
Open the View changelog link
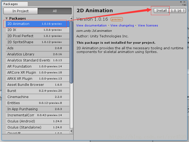[122, 25]
